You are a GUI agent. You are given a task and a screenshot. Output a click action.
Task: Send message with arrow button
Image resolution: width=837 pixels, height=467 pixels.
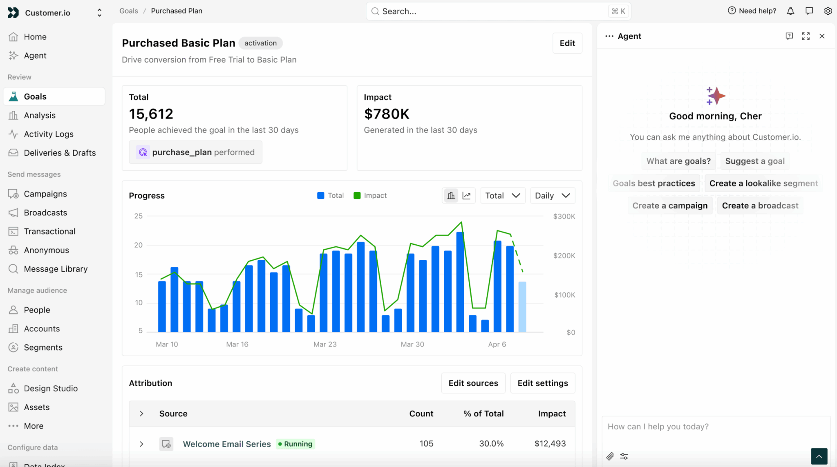pos(819,456)
